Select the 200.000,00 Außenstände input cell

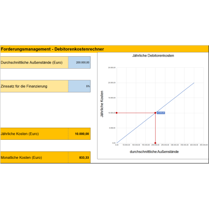(x=79, y=62)
